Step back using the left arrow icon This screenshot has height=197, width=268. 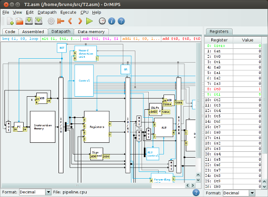(x=70, y=21)
